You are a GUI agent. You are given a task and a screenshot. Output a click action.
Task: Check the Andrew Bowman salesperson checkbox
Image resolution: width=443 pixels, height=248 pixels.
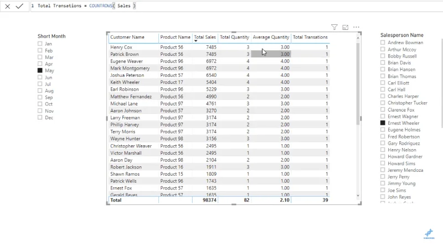pyautogui.click(x=383, y=43)
